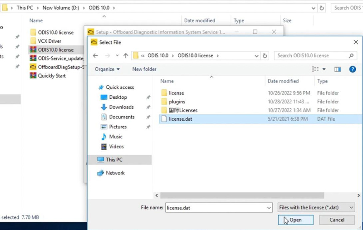
Task: Change the view layout icon
Action: coord(315,69)
